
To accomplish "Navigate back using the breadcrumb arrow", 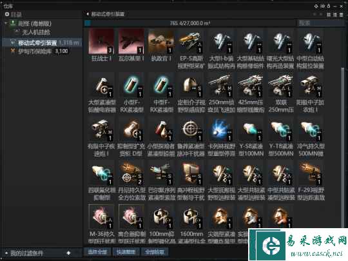I will click(x=88, y=14).
